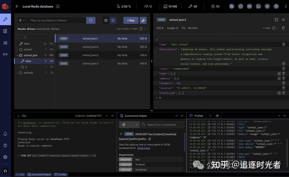Open the CLI tab in bottom bar
The height and width of the screenshot is (177, 289).
[x=20, y=174]
